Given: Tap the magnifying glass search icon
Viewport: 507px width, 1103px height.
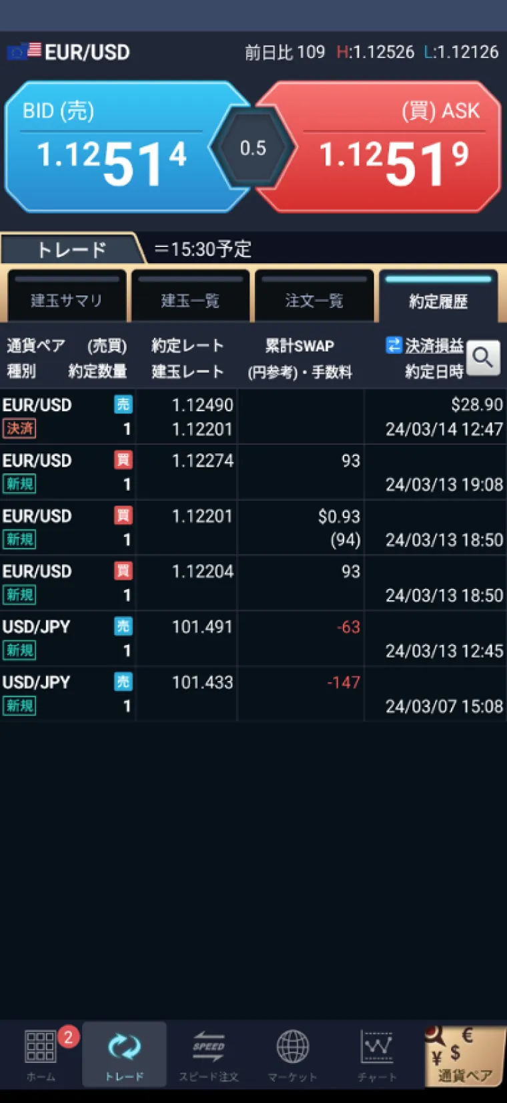Looking at the screenshot, I should coord(483,359).
